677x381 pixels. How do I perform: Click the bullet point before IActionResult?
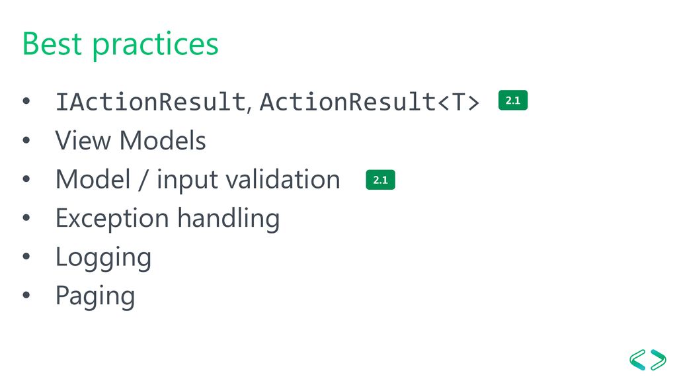[x=26, y=101]
